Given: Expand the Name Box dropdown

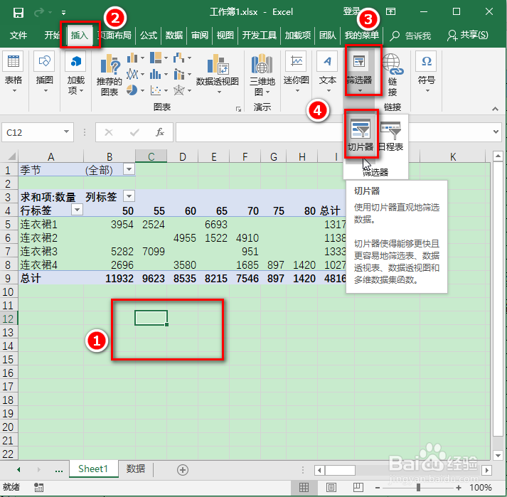Looking at the screenshot, I should [66, 132].
